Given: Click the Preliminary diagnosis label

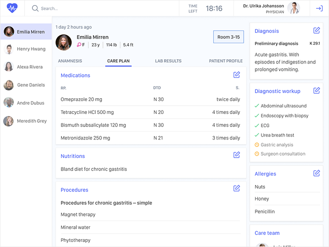Looking at the screenshot, I should pos(276,44).
